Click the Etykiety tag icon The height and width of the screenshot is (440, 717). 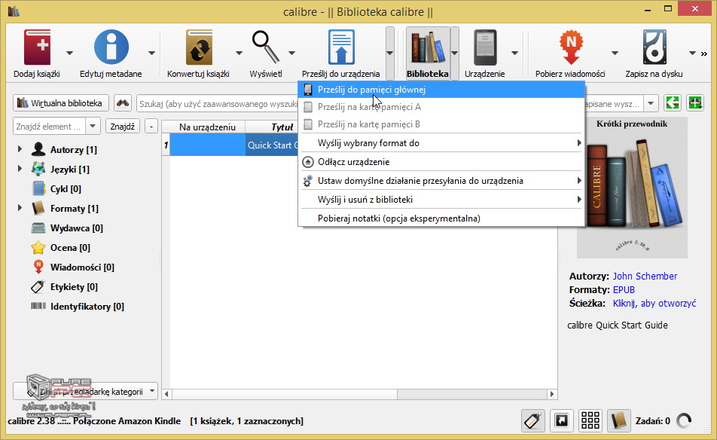click(x=38, y=287)
